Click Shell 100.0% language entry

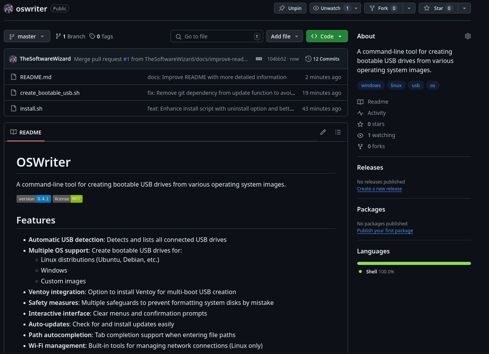click(x=377, y=271)
